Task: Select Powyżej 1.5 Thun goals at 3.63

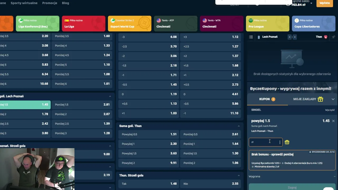Action: click(149, 153)
